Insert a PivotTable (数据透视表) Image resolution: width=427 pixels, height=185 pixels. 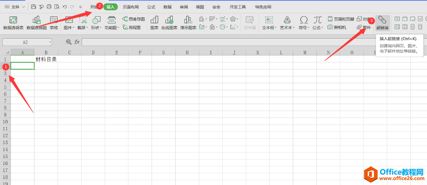click(13, 23)
